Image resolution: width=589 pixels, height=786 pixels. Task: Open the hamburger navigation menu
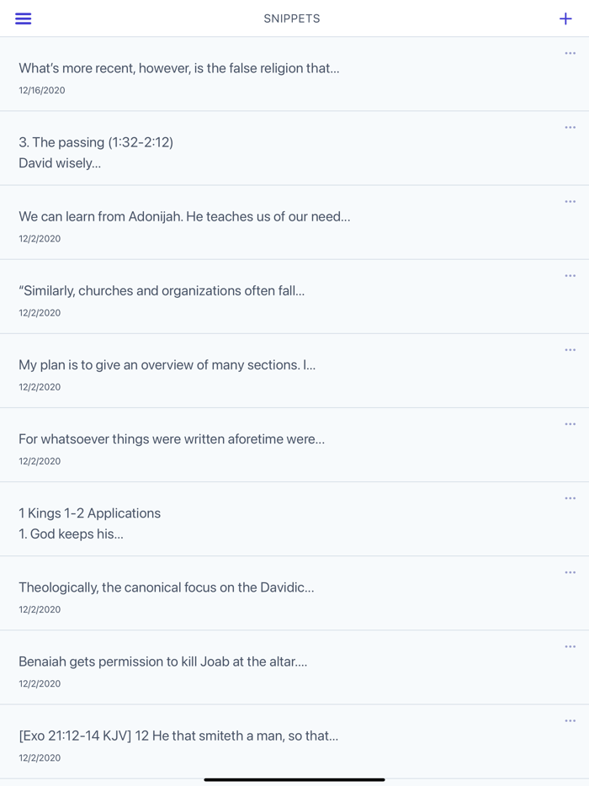tap(24, 19)
